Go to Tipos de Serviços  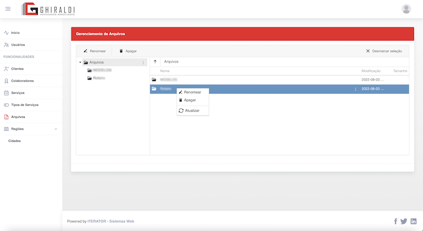pos(25,105)
